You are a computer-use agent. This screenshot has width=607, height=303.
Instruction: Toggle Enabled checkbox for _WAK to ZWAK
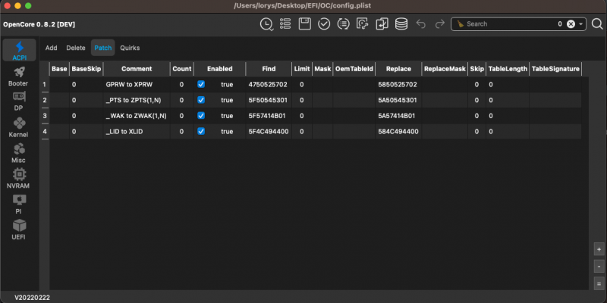(201, 116)
